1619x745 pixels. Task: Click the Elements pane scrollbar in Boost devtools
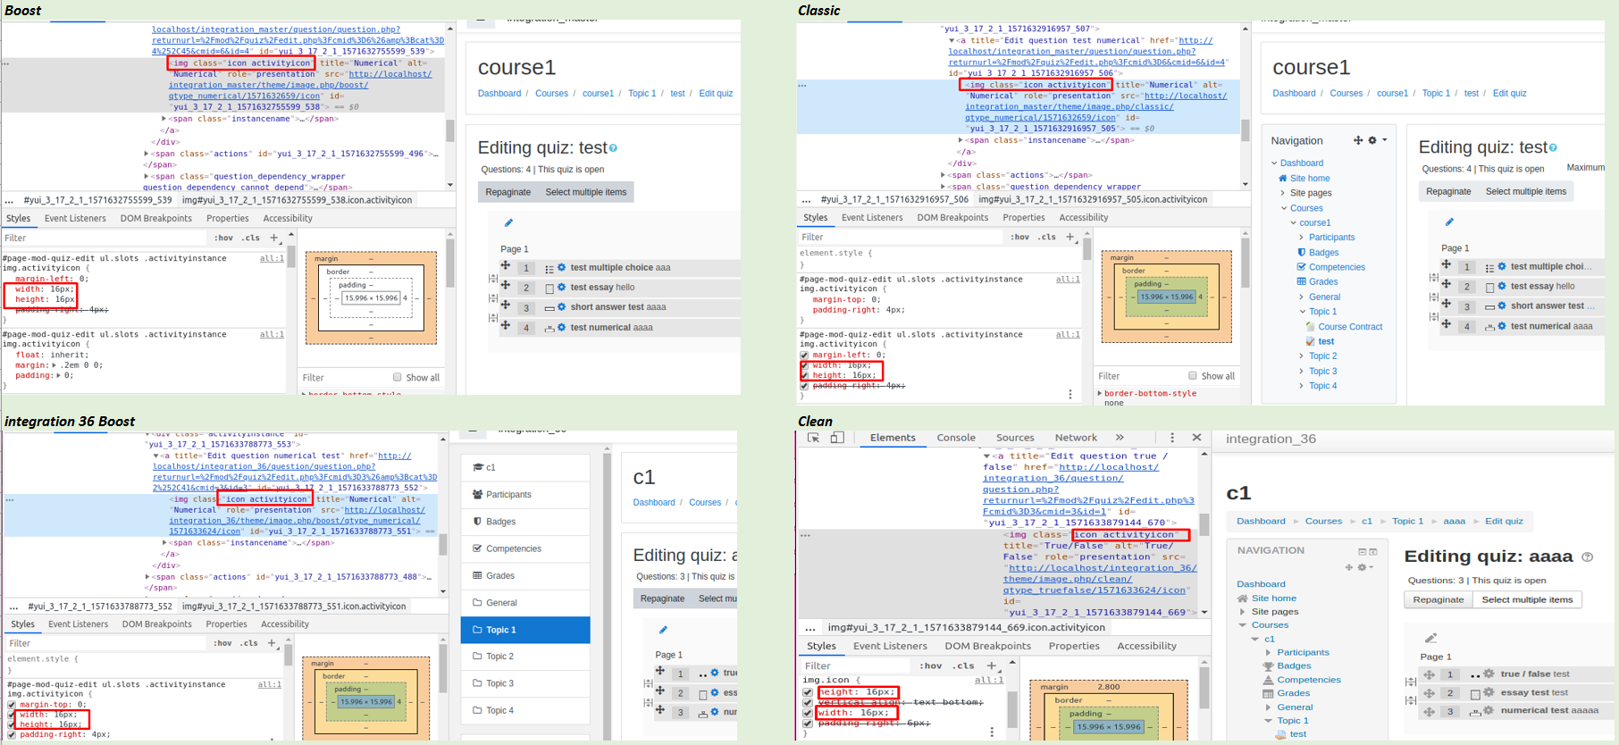pyautogui.click(x=449, y=130)
